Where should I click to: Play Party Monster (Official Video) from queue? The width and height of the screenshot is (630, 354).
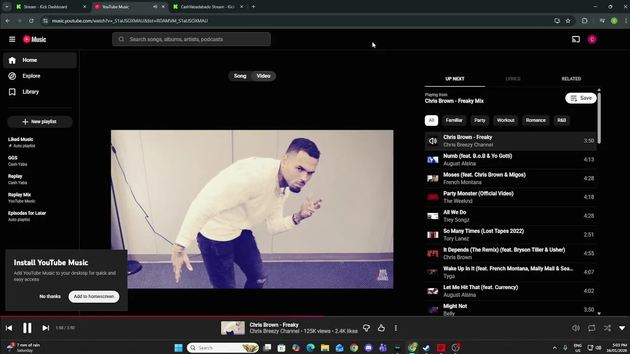[511, 197]
